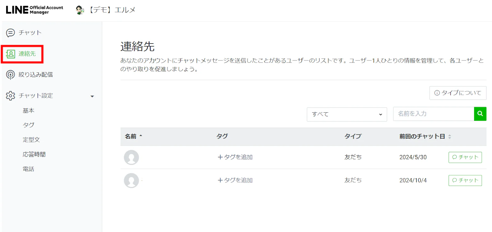Click the 連絡先 page heading
Viewport: 492px width, 232px height.
[137, 47]
